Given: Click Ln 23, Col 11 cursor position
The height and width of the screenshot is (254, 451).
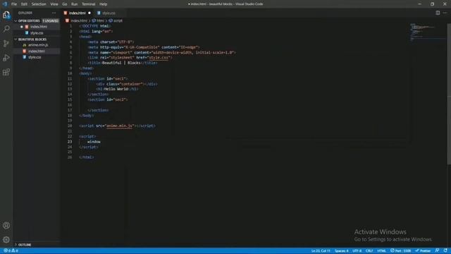Looking at the screenshot, I should (x=321, y=250).
